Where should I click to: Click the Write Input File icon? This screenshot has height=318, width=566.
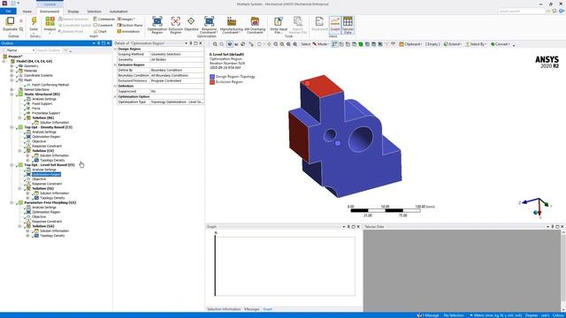(278, 21)
